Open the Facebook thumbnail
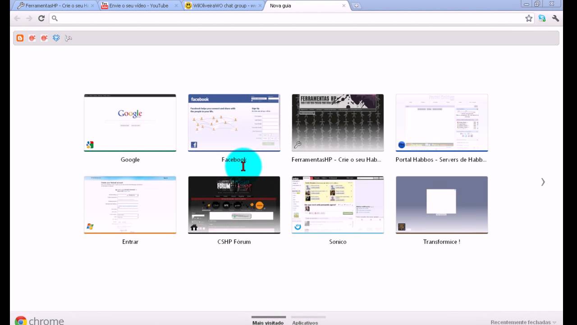Image resolution: width=577 pixels, height=325 pixels. pyautogui.click(x=234, y=123)
